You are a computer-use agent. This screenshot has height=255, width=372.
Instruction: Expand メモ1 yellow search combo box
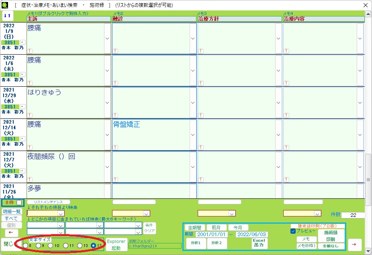pyautogui.click(x=61, y=214)
